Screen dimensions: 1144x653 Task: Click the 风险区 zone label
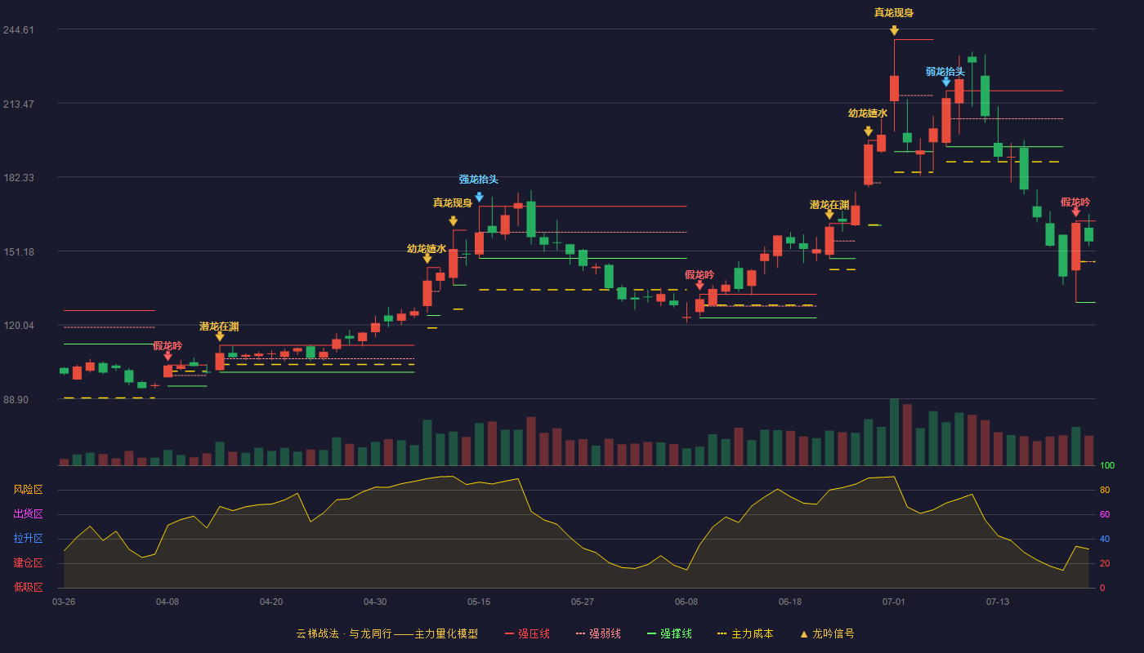tap(28, 490)
